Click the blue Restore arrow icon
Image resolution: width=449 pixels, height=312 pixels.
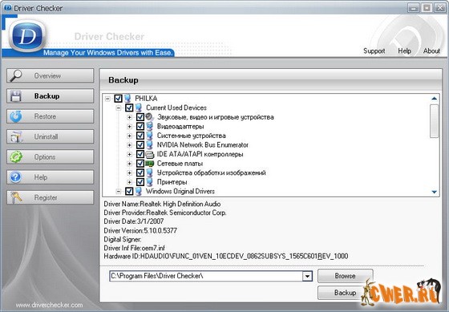point(16,116)
